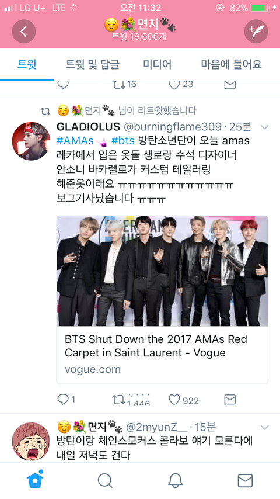
Task: Open the compose new tweet feather button
Action: 256,31
